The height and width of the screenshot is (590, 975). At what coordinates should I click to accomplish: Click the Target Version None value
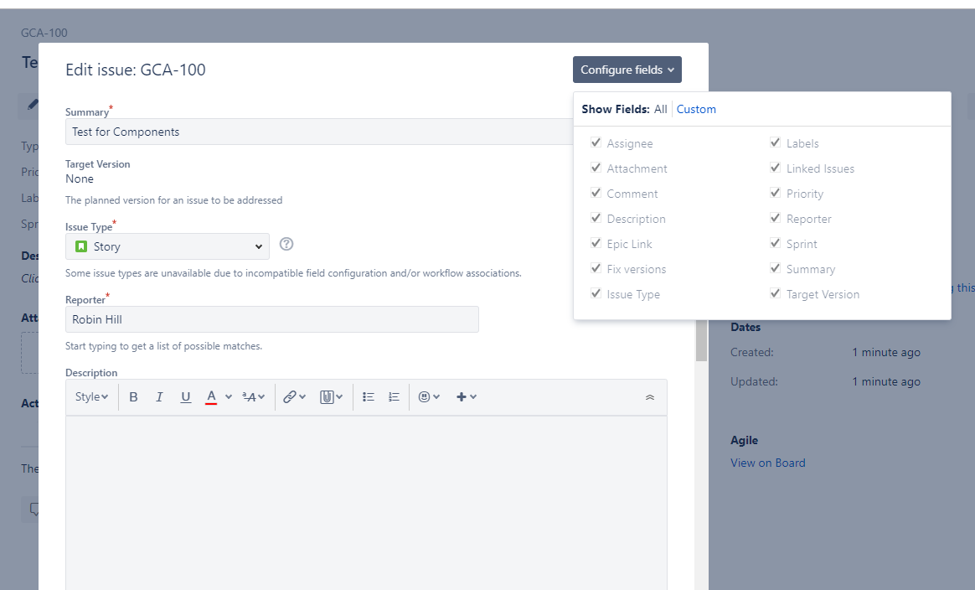80,179
